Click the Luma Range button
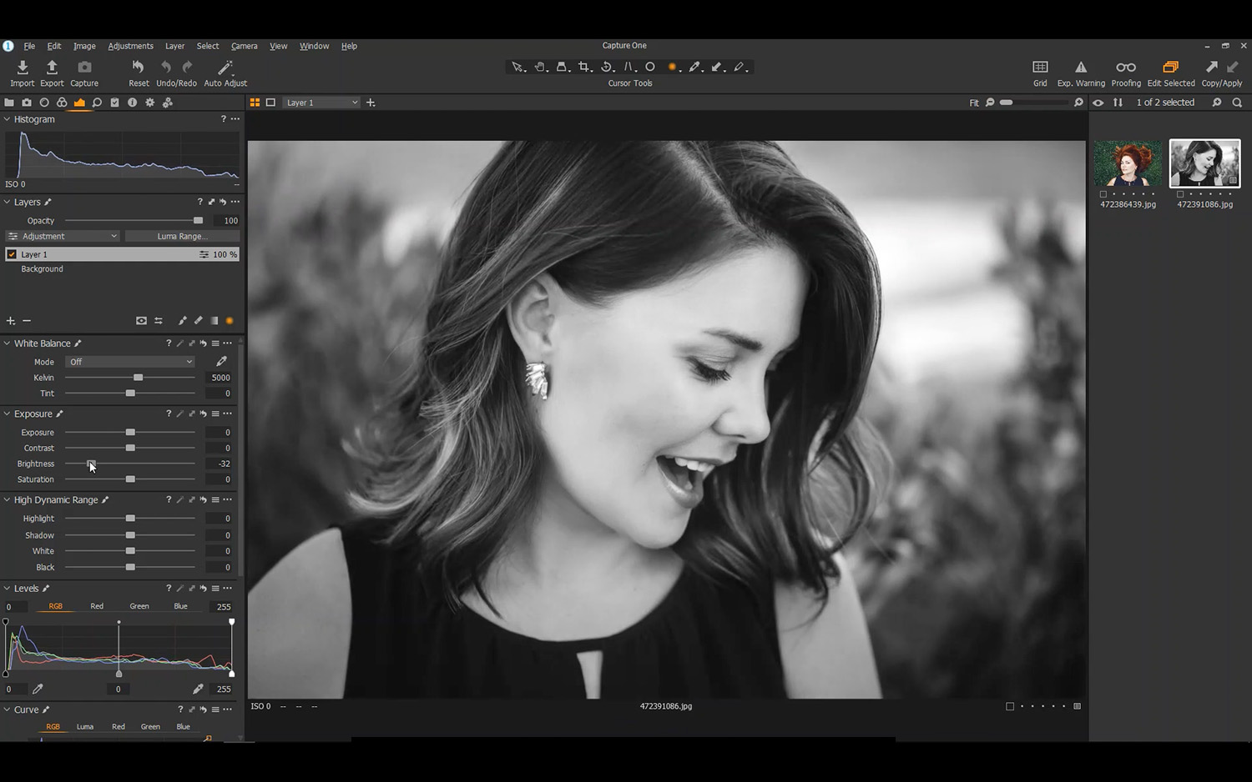1252x782 pixels. [182, 237]
